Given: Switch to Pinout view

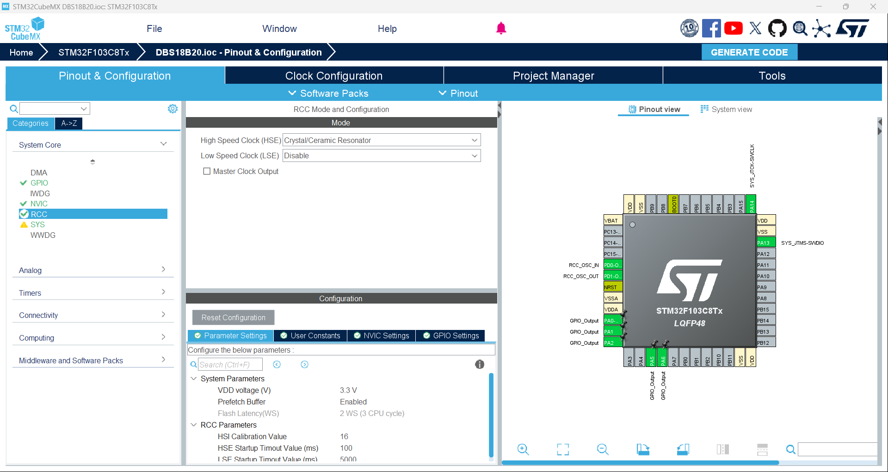Looking at the screenshot, I should click(654, 110).
